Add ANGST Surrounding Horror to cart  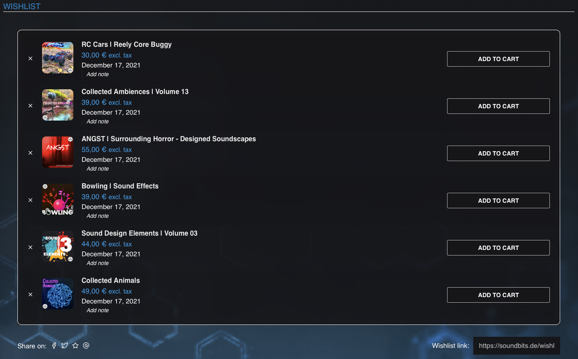point(498,154)
